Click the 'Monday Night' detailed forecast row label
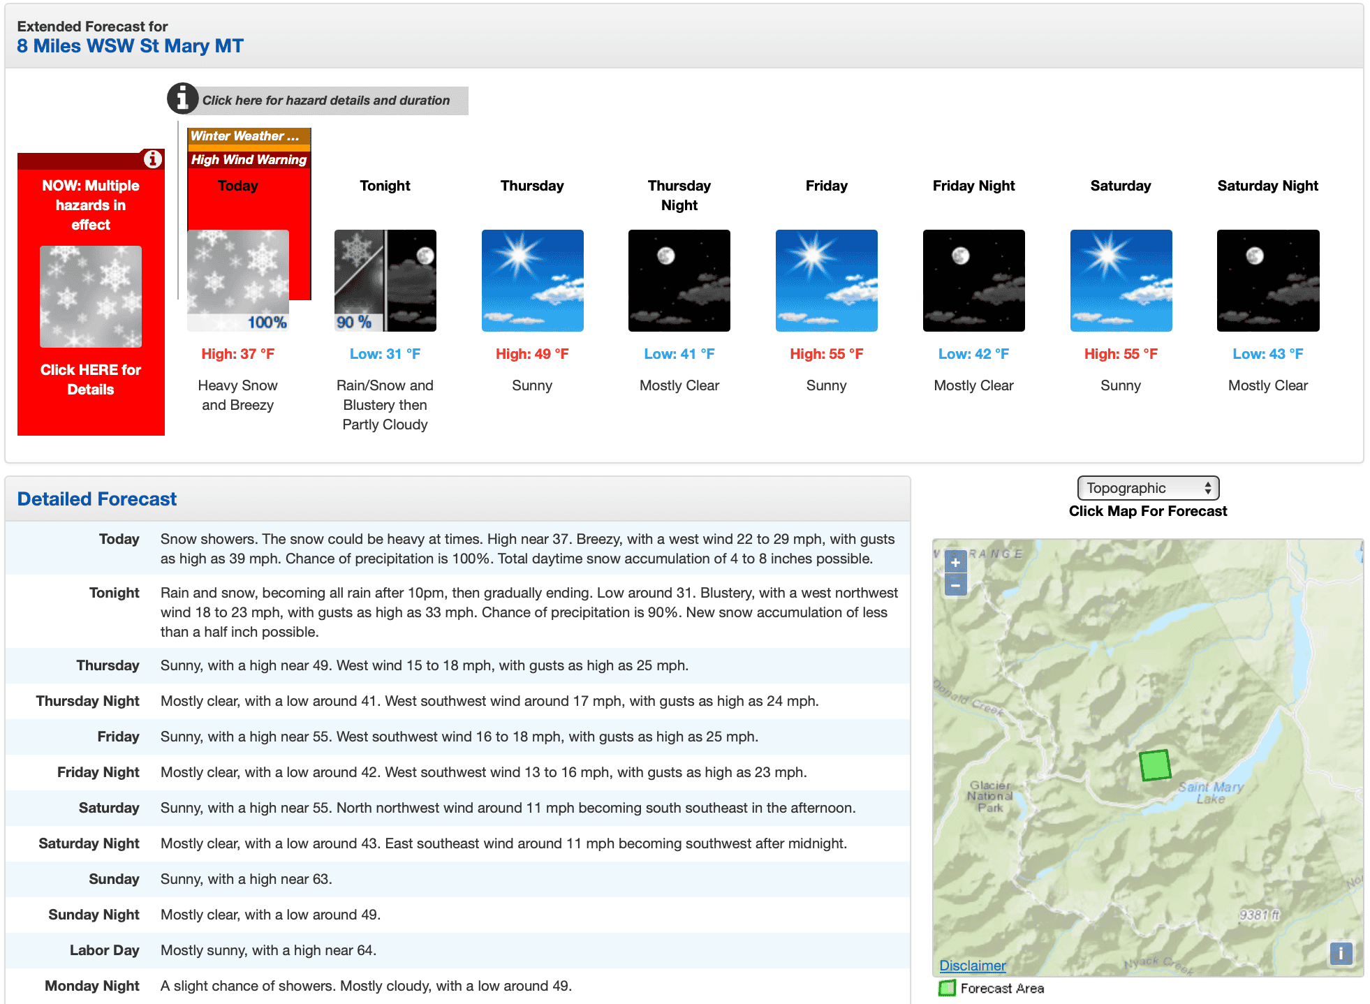This screenshot has height=1004, width=1370. (x=92, y=986)
